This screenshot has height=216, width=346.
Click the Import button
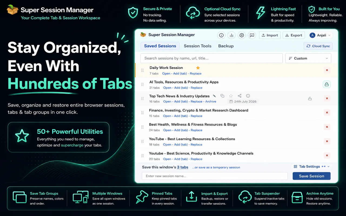click(x=270, y=35)
